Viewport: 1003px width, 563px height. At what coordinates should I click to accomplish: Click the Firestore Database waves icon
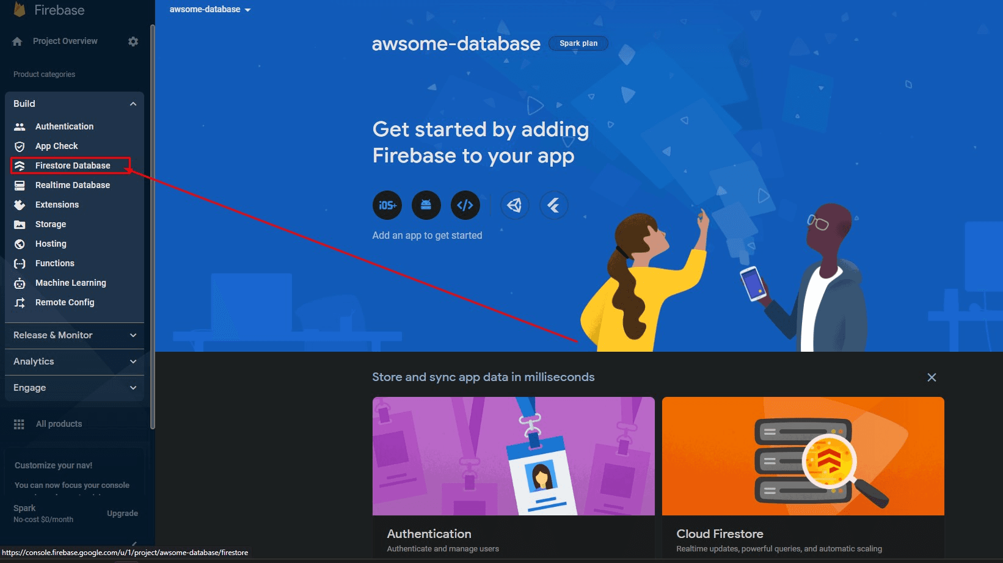[20, 165]
